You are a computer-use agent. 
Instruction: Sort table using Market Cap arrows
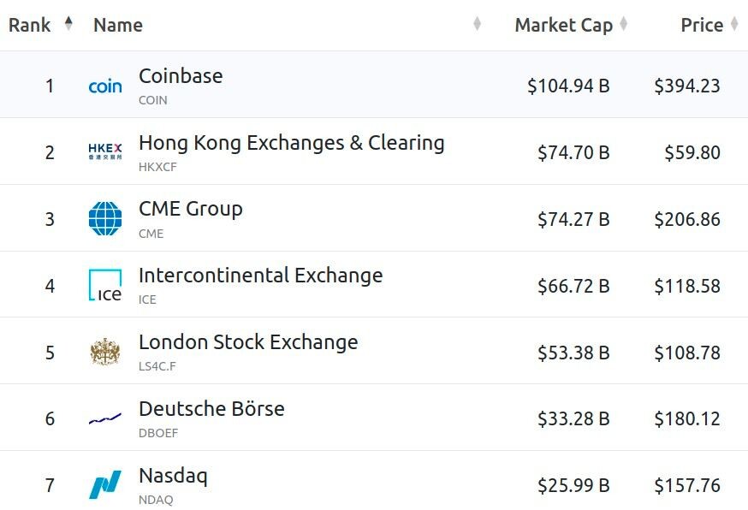coord(623,23)
